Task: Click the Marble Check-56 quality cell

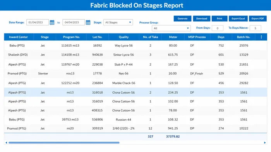Action: [124, 83]
